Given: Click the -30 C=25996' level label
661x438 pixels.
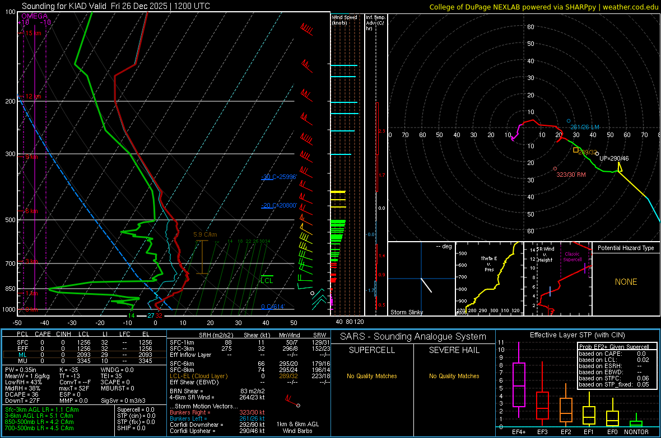Looking at the screenshot, I should (279, 177).
